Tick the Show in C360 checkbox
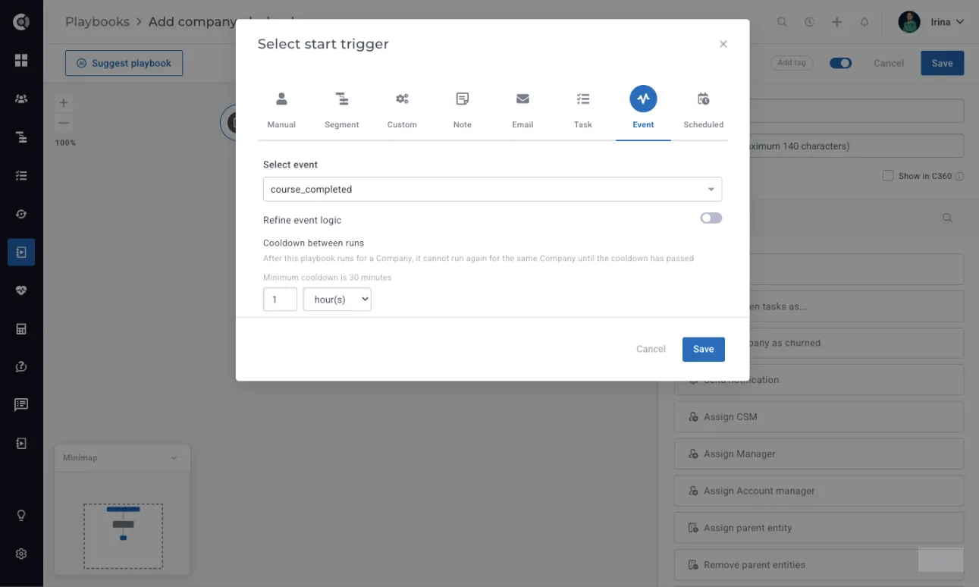The image size is (979, 587). [888, 176]
